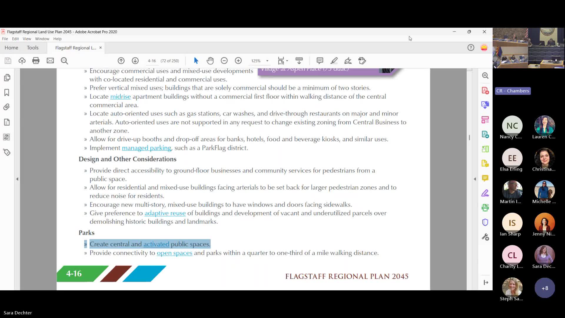Image resolution: width=565 pixels, height=318 pixels.
Task: Click the "managed parking" hyperlink
Action: (146, 148)
